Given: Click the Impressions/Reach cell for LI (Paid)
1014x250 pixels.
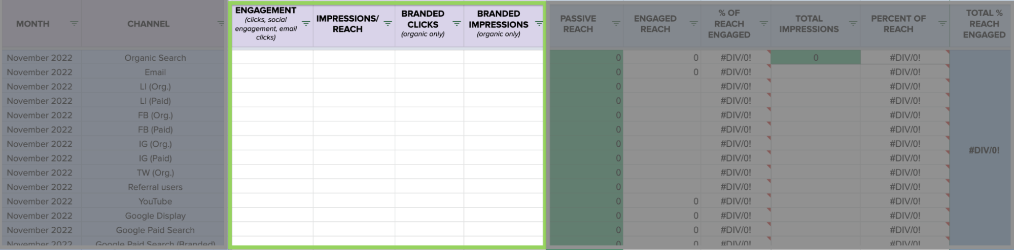Looking at the screenshot, I should click(x=354, y=101).
